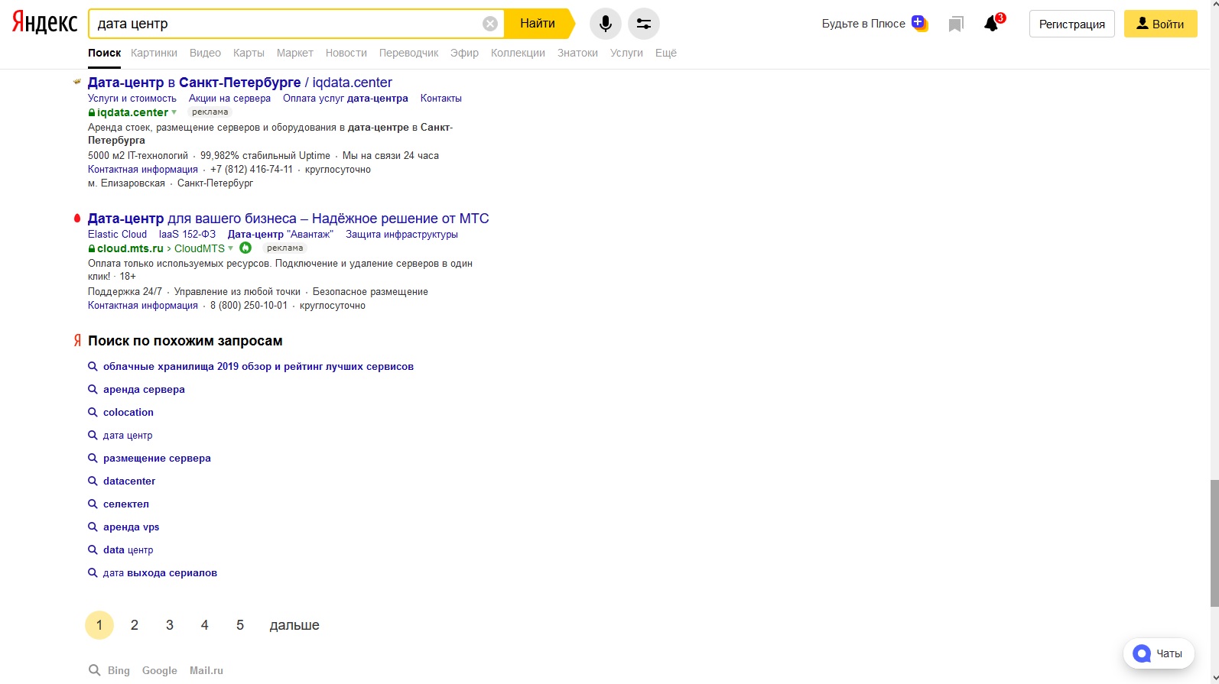Screen dimensions: 1219x684
Task: Click 'дальше' next page link
Action: pyautogui.click(x=294, y=625)
